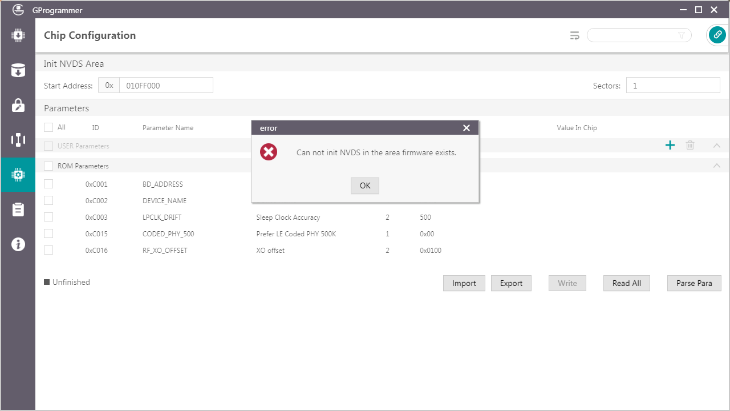730x411 pixels.
Task: Click the Sectors input field
Action: 673,86
